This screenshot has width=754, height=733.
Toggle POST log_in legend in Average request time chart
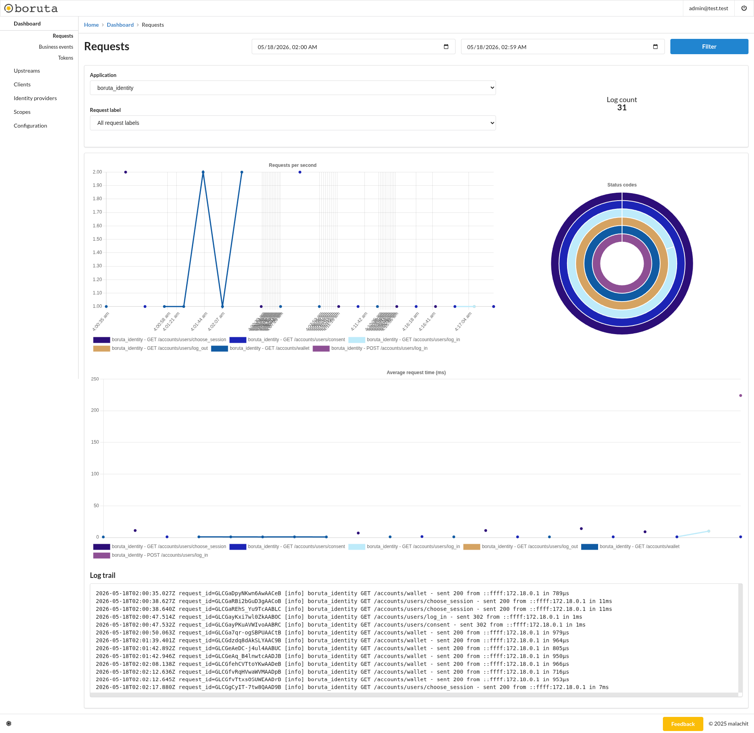[150, 555]
